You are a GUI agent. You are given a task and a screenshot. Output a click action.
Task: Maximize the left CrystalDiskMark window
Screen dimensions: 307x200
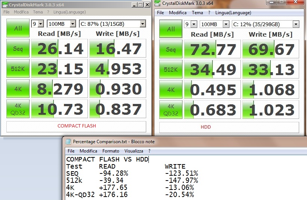(140, 5)
